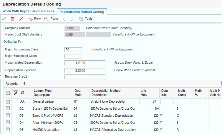Go to next record with right arrow

coord(72,18)
